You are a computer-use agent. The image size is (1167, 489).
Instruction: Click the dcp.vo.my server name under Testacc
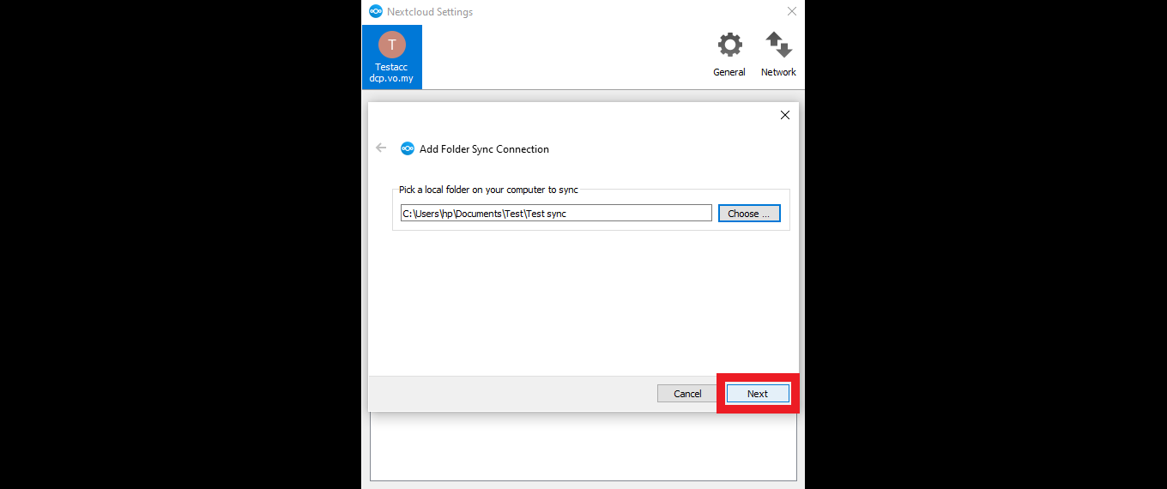[x=391, y=78]
